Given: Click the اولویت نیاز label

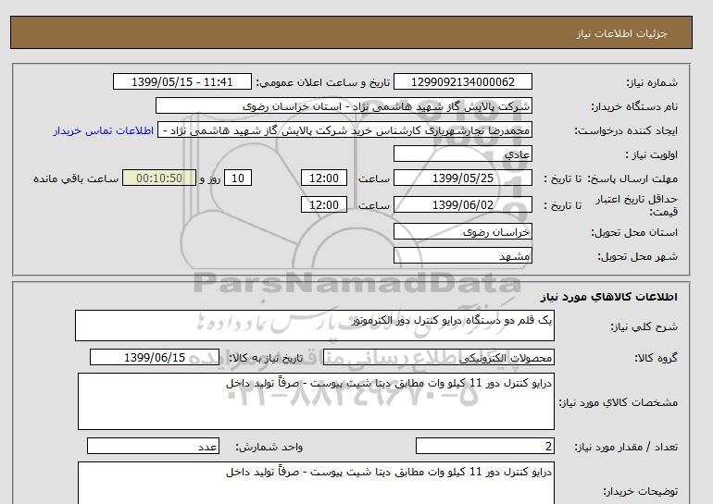Looking at the screenshot, I should pos(651,154).
